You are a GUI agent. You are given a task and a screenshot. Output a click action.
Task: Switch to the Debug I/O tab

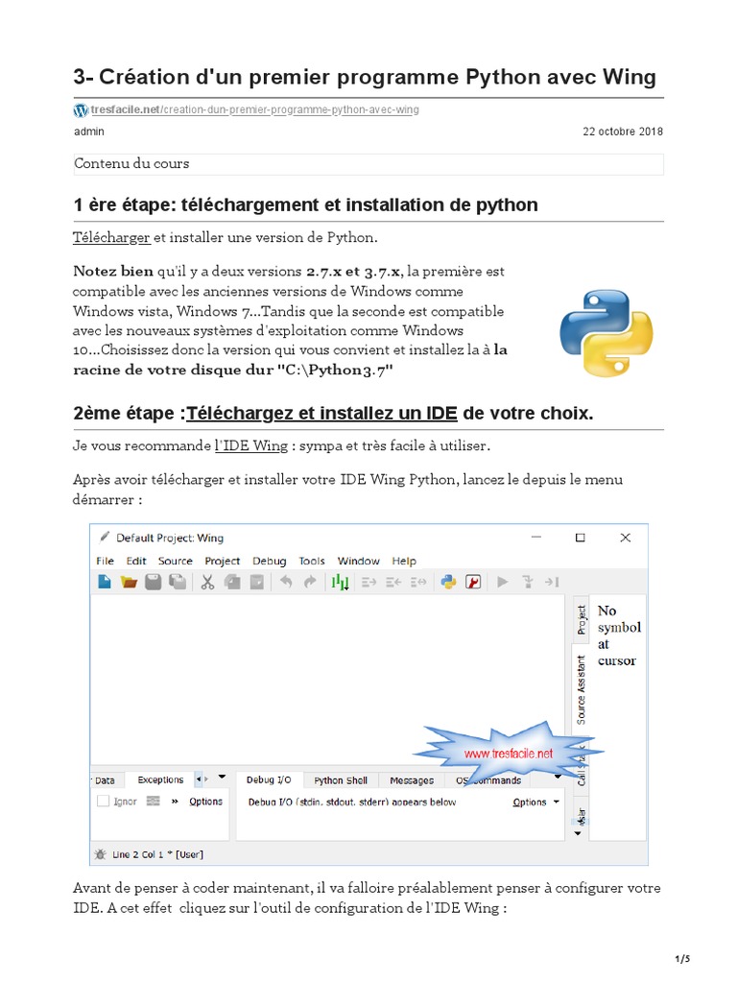269,779
